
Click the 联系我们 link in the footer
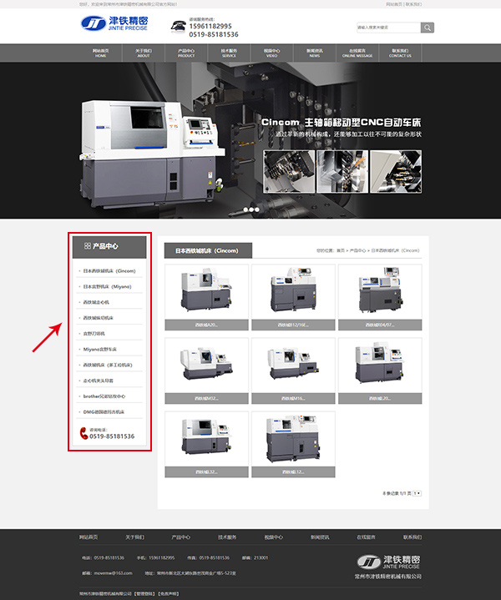point(412,537)
